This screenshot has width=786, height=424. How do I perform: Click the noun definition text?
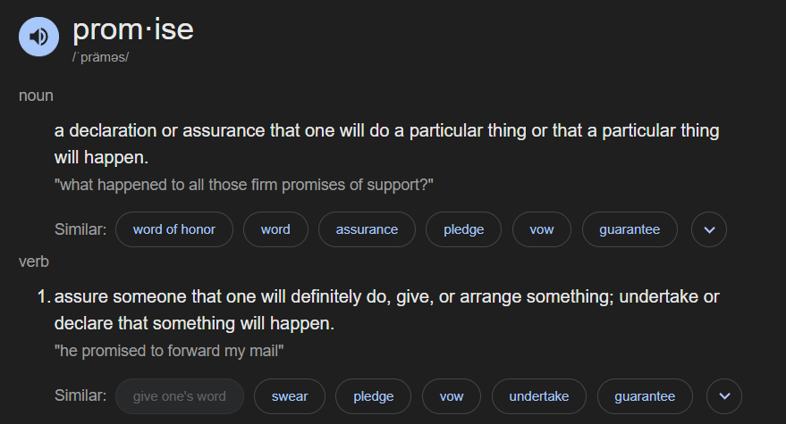point(386,144)
